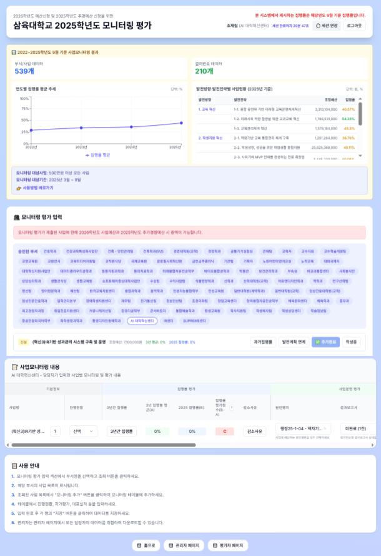Click the 54.35% 집행률 value
This screenshot has height=556, width=381.
coord(348,119)
